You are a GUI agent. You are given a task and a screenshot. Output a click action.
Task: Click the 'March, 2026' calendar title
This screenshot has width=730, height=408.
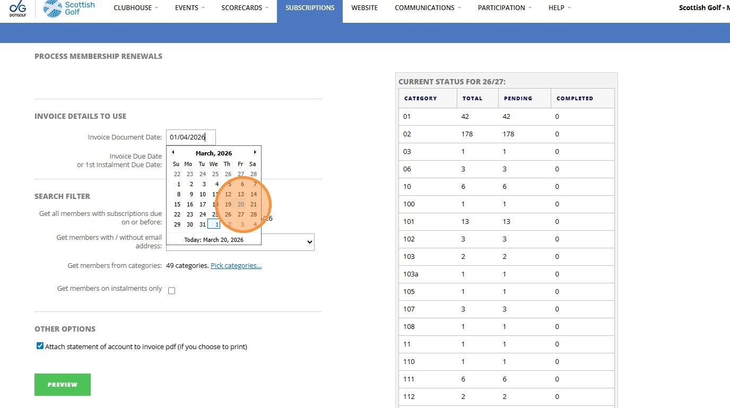(214, 153)
